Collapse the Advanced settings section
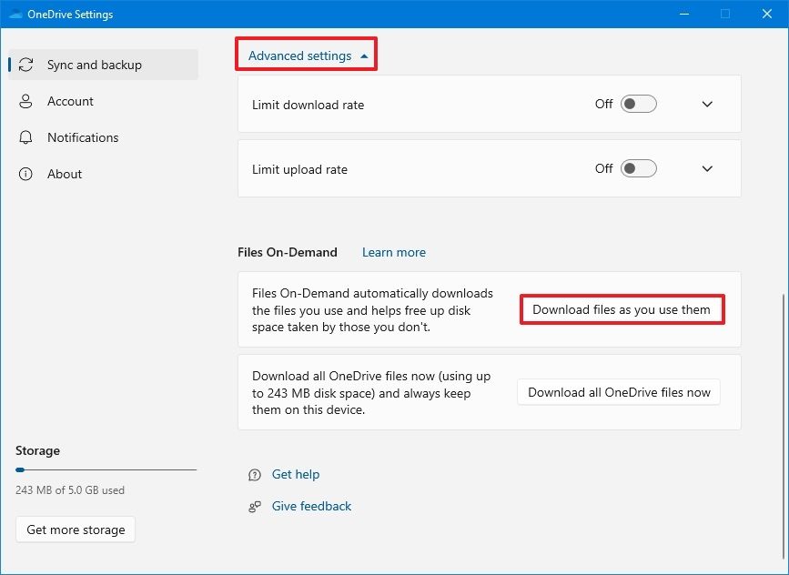The height and width of the screenshot is (575, 789). 306,55
